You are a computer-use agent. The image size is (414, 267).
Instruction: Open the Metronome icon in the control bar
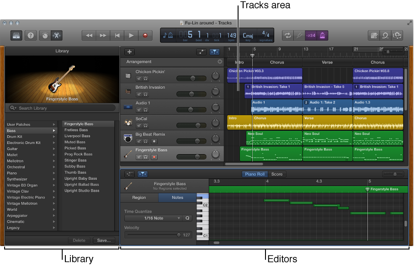click(x=322, y=35)
